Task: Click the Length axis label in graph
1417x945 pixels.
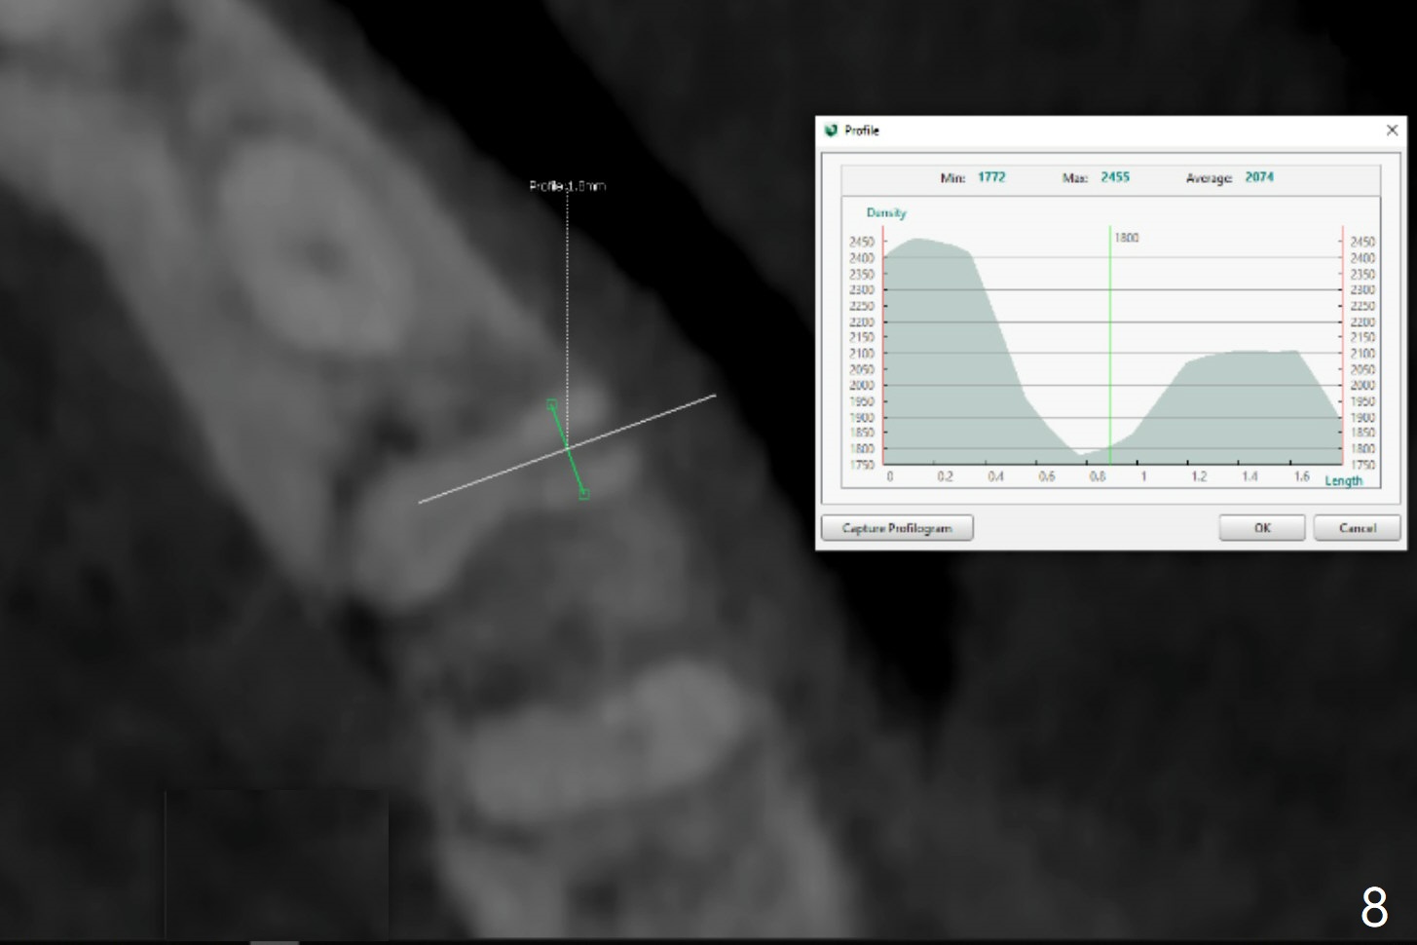Action: pos(1343,480)
